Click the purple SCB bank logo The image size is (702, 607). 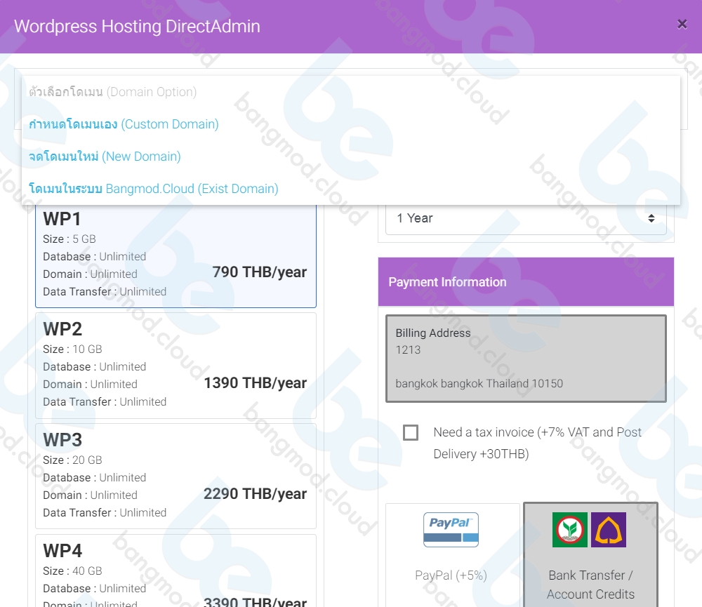point(609,530)
